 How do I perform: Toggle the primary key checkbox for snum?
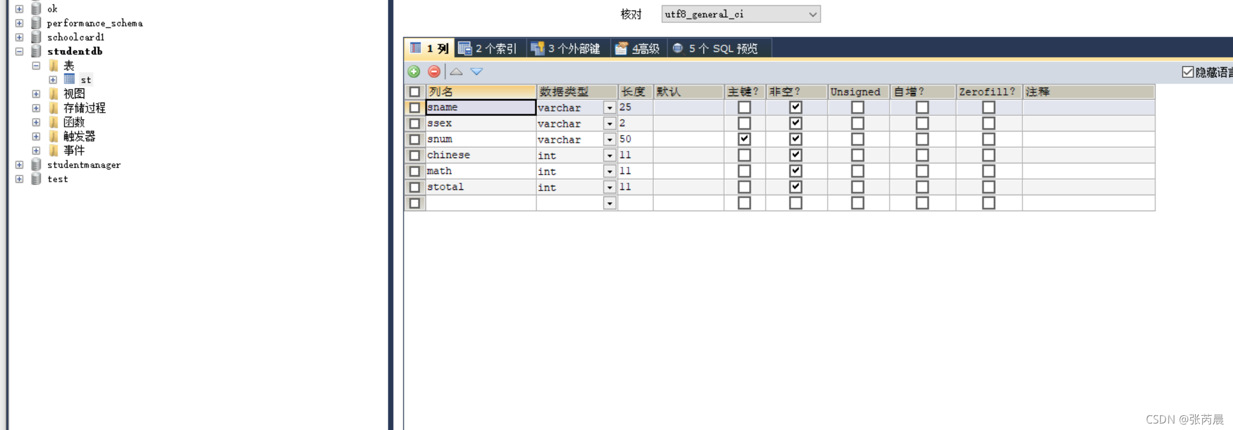pyautogui.click(x=744, y=139)
